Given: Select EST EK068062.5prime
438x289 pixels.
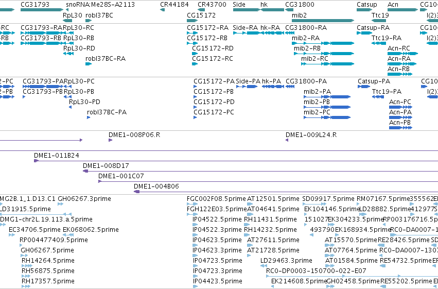Looking at the screenshot, I should point(91,230).
